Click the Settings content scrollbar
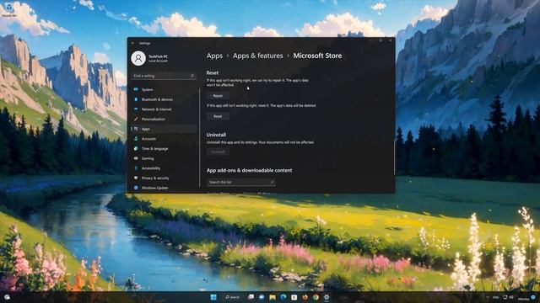 [394, 157]
